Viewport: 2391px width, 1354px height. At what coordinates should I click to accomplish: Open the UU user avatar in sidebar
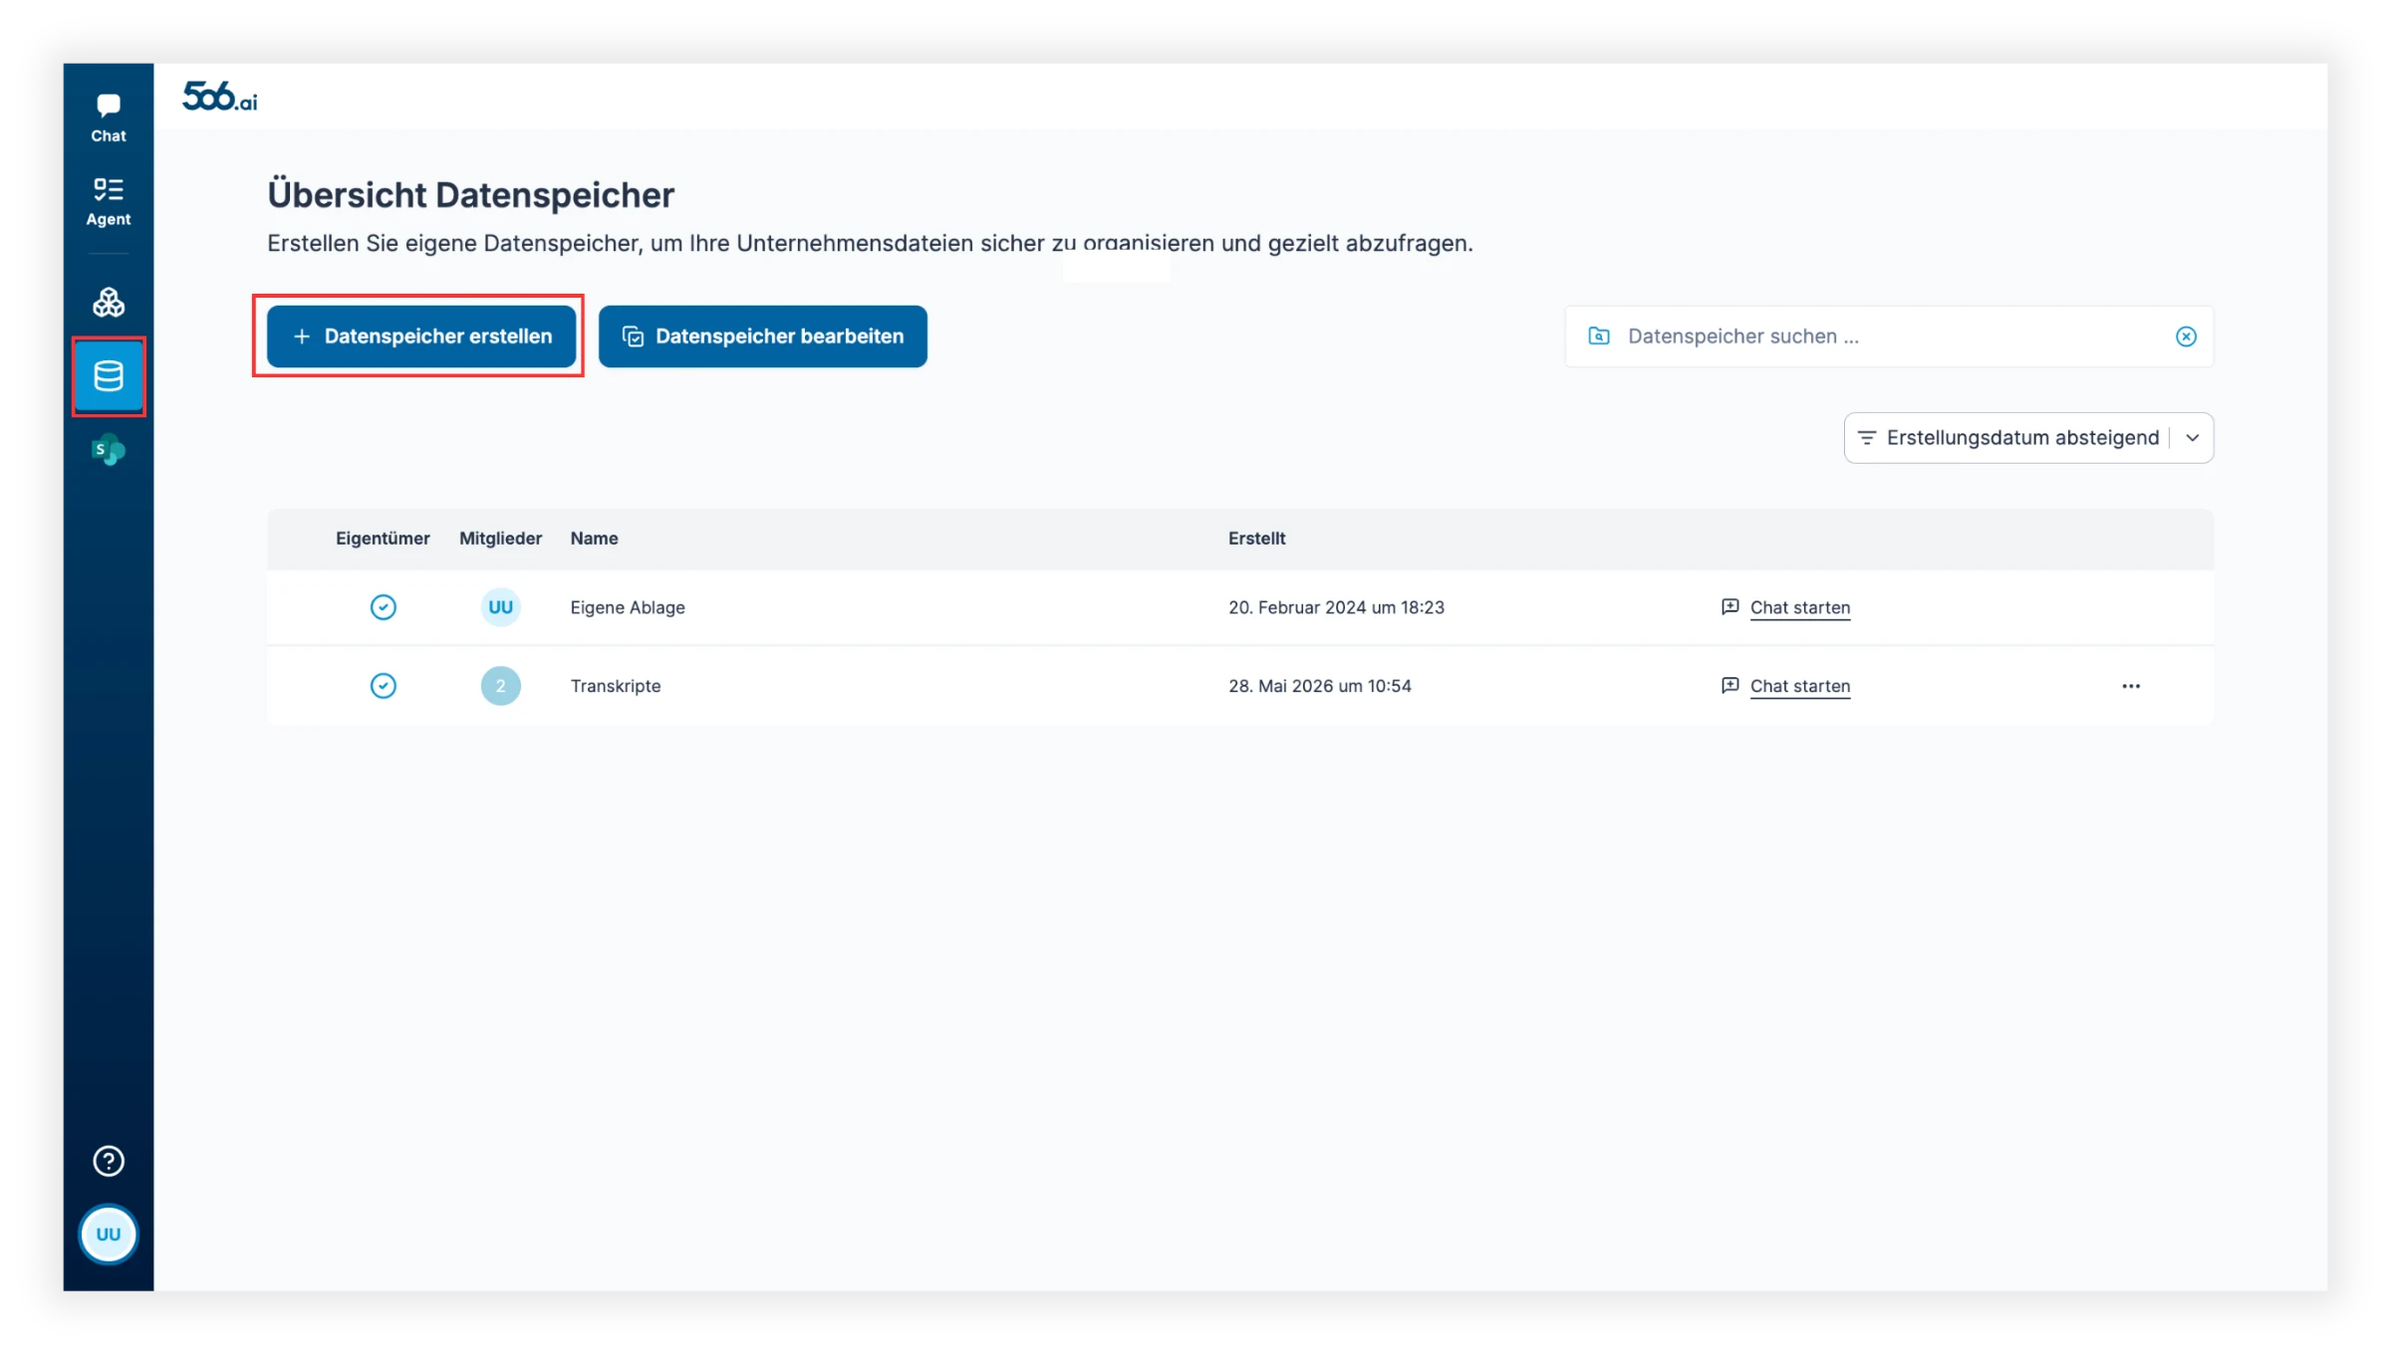[109, 1235]
